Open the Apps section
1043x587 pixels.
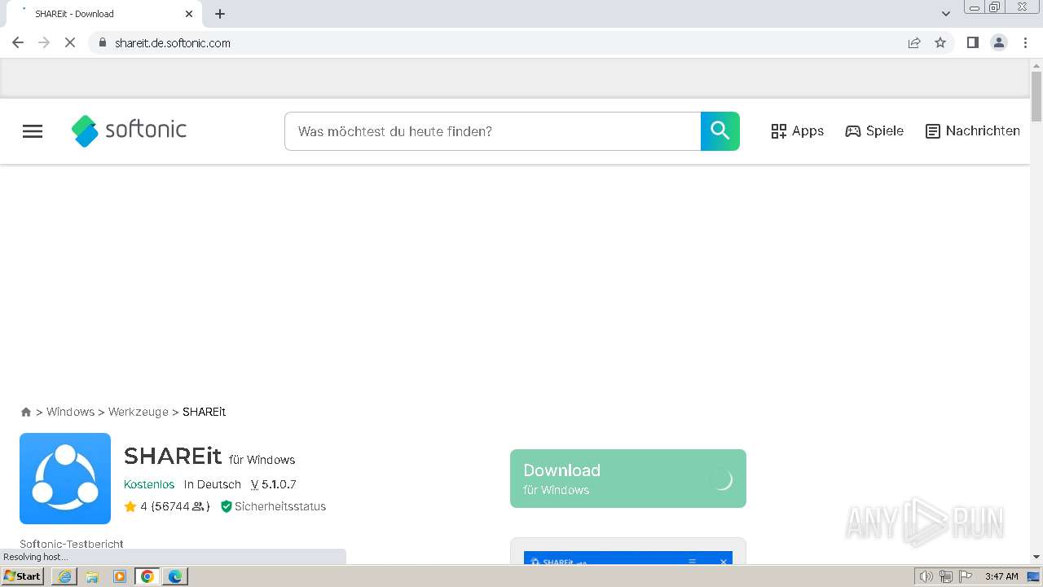tap(797, 131)
